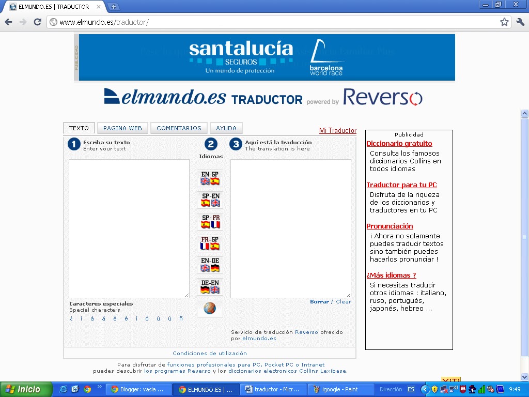Open los programas Reverso link

(177, 371)
